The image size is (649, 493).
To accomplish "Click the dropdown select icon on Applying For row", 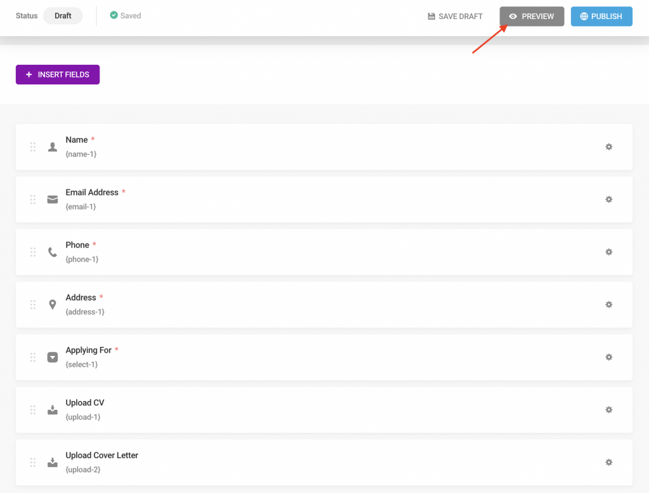I will point(53,357).
